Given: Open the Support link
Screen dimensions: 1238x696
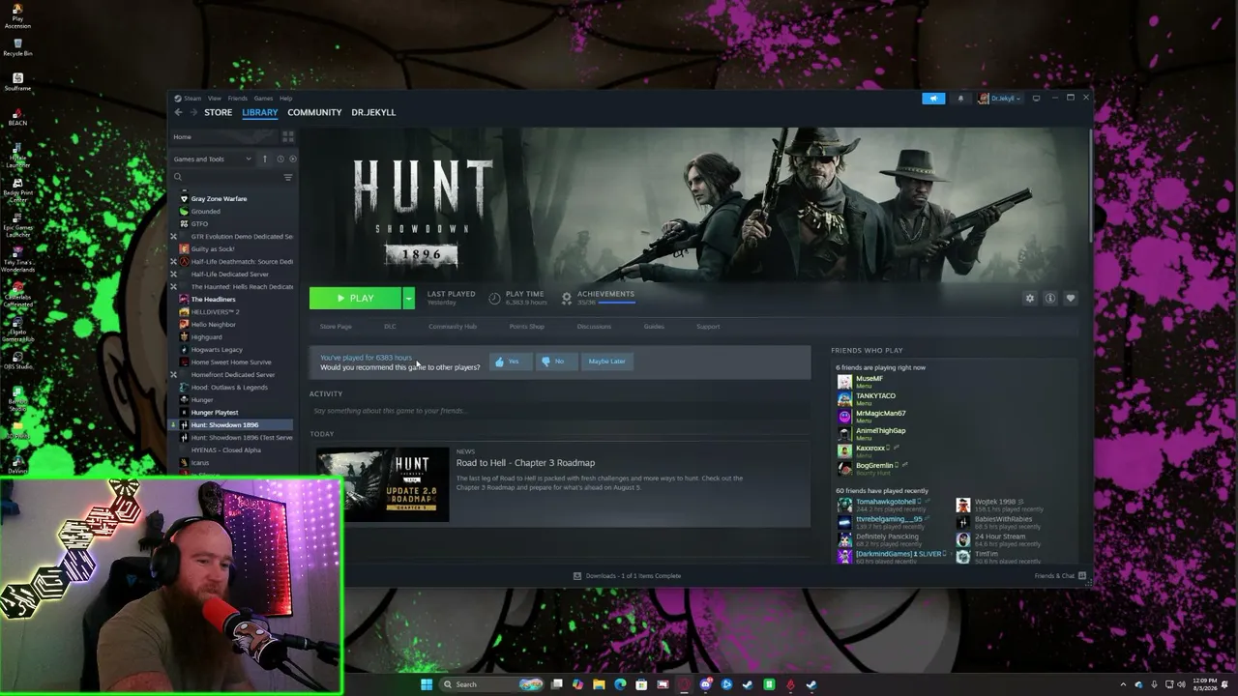Looking at the screenshot, I should (708, 327).
